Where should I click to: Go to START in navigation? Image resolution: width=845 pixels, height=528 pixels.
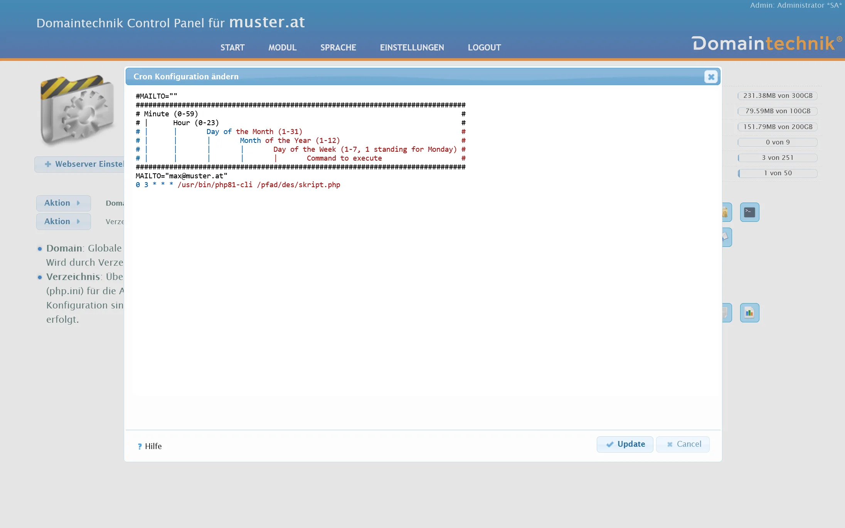coord(232,48)
